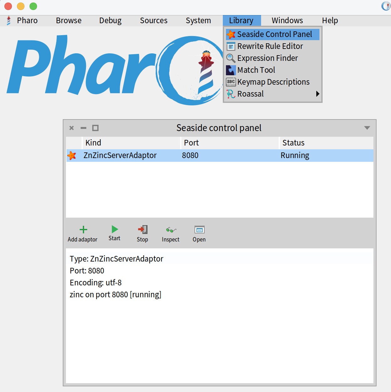Screen dimensions: 391x392
Task: Click the "Type: ZnZincServerAdaptor" line
Action: [116, 259]
